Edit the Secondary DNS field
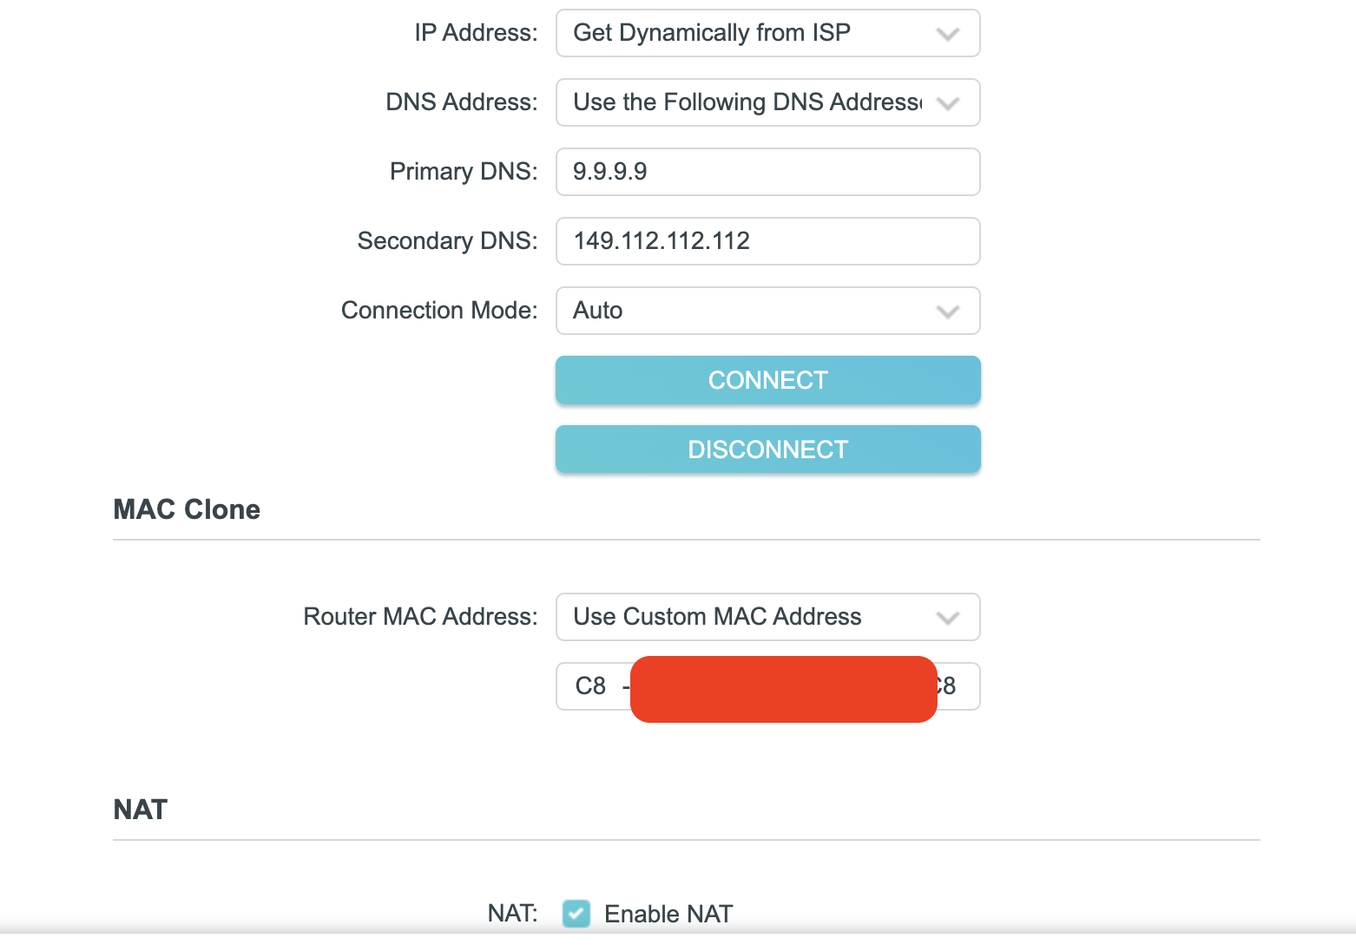Viewport: 1356px width, 951px height. coord(767,241)
